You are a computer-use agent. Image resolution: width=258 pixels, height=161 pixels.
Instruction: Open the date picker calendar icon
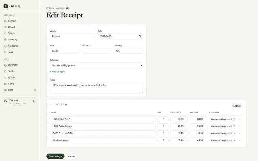pyautogui.click(x=140, y=36)
